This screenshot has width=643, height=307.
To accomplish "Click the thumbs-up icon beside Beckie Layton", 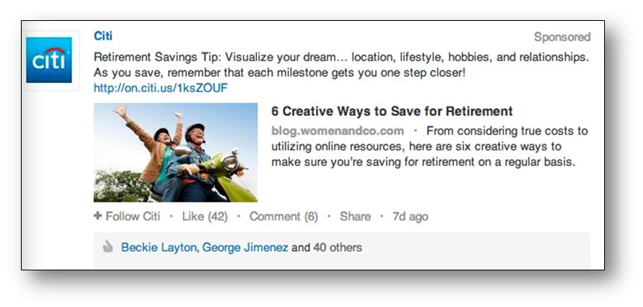I will [108, 247].
